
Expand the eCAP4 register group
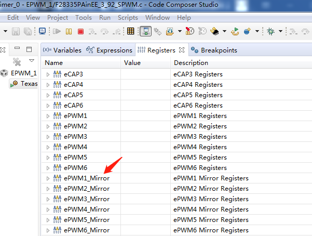tap(48, 85)
